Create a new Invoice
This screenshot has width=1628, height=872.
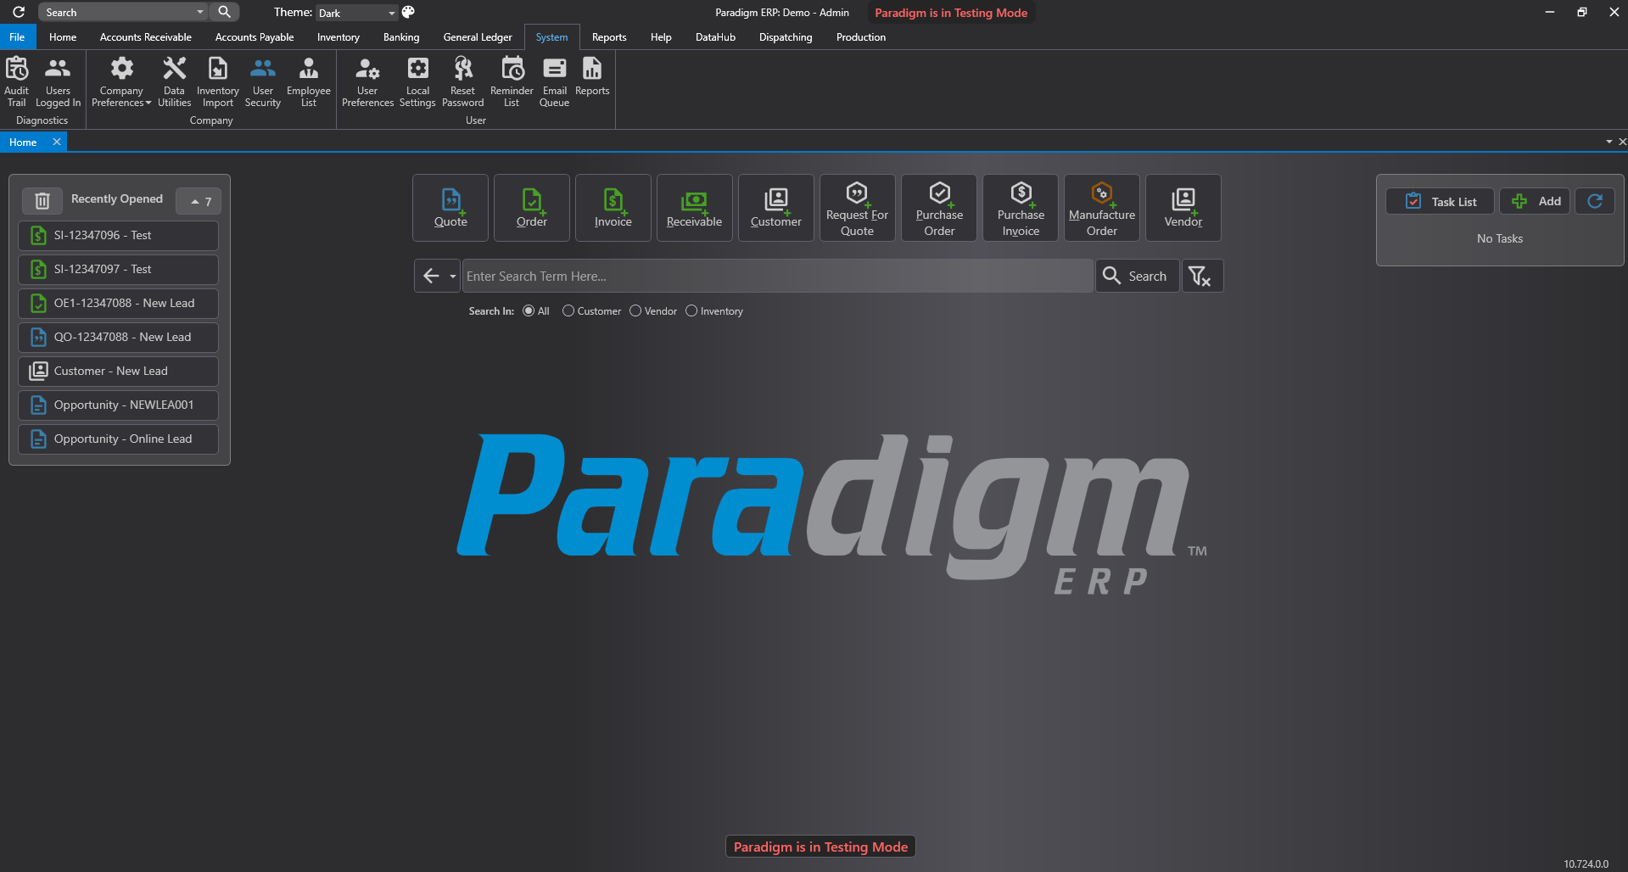pyautogui.click(x=613, y=208)
